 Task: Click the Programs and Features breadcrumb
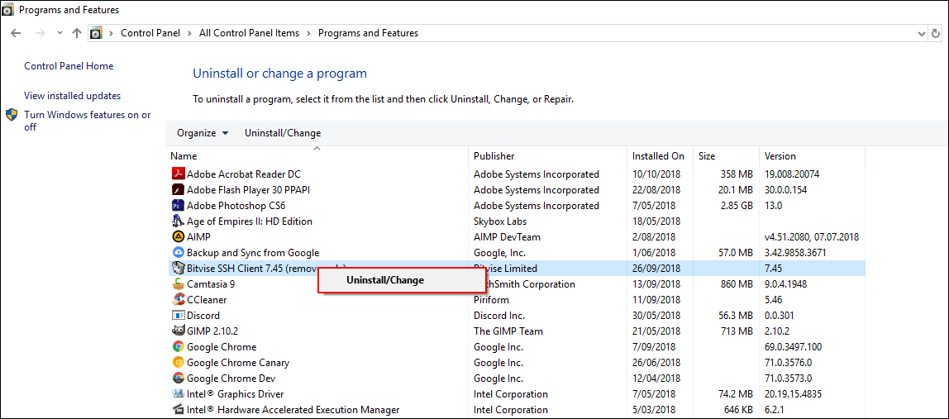(368, 33)
